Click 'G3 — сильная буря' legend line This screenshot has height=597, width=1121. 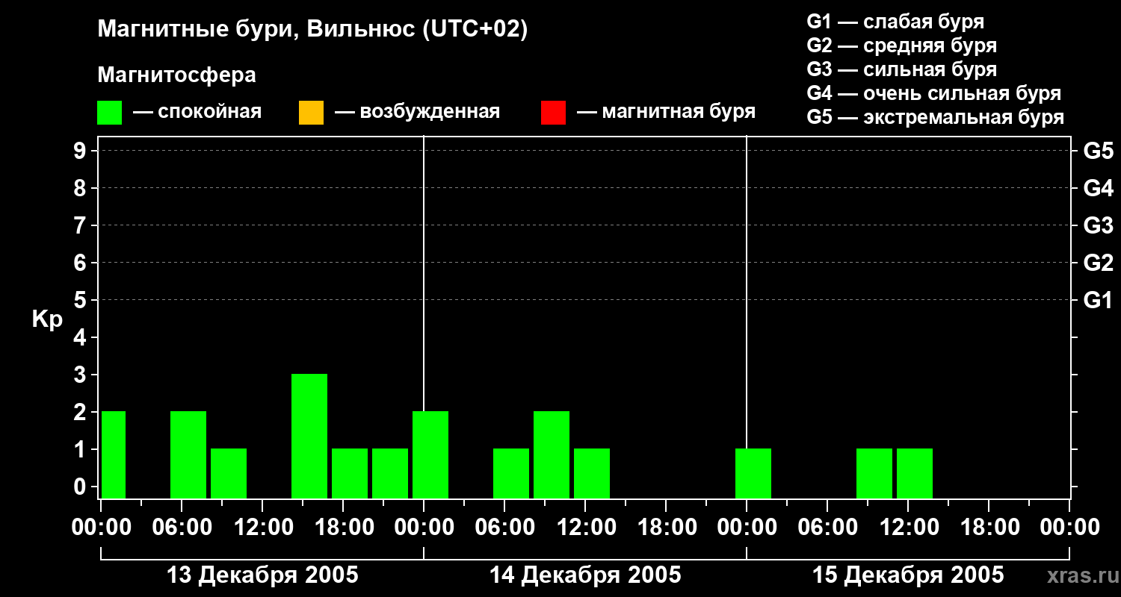coord(901,69)
